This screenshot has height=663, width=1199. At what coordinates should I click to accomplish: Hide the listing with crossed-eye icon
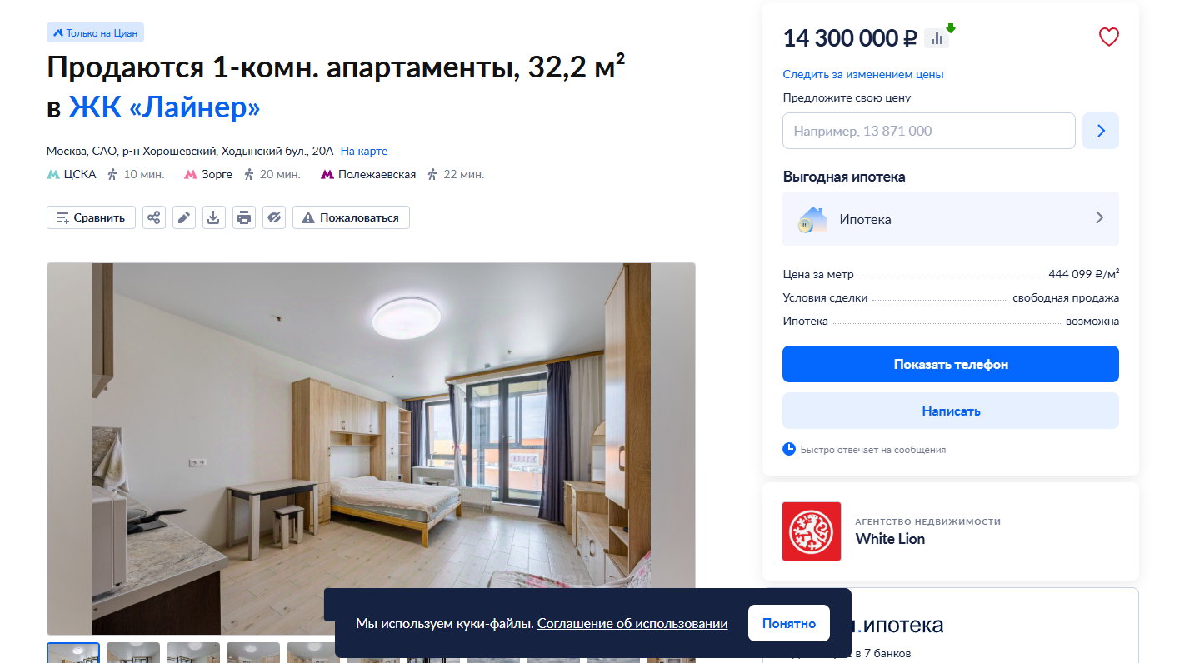pos(274,217)
